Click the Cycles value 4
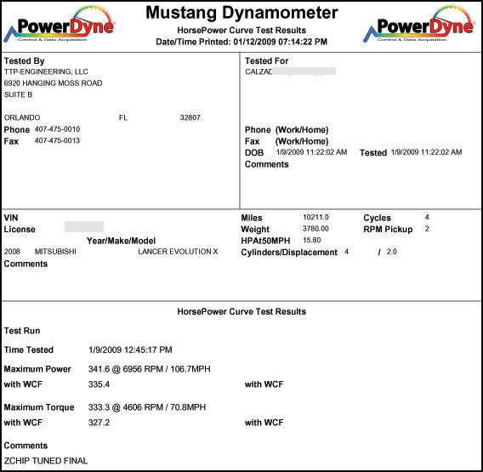 427,218
